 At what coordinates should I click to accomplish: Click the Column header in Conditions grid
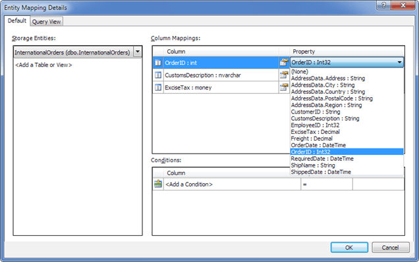(227, 173)
